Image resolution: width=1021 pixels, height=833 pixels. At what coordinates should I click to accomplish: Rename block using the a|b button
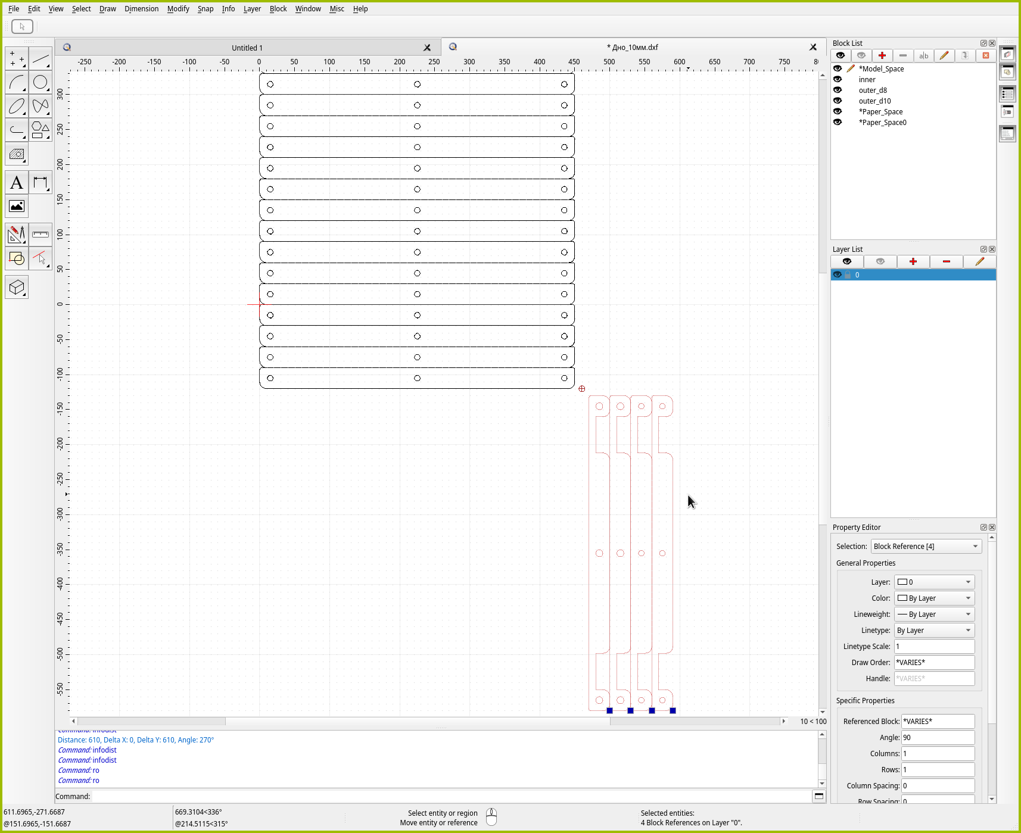click(923, 55)
